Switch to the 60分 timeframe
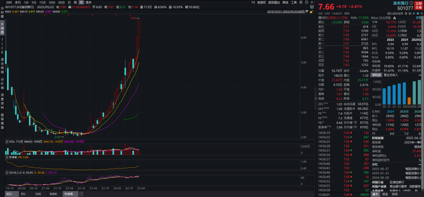 click(61, 2)
